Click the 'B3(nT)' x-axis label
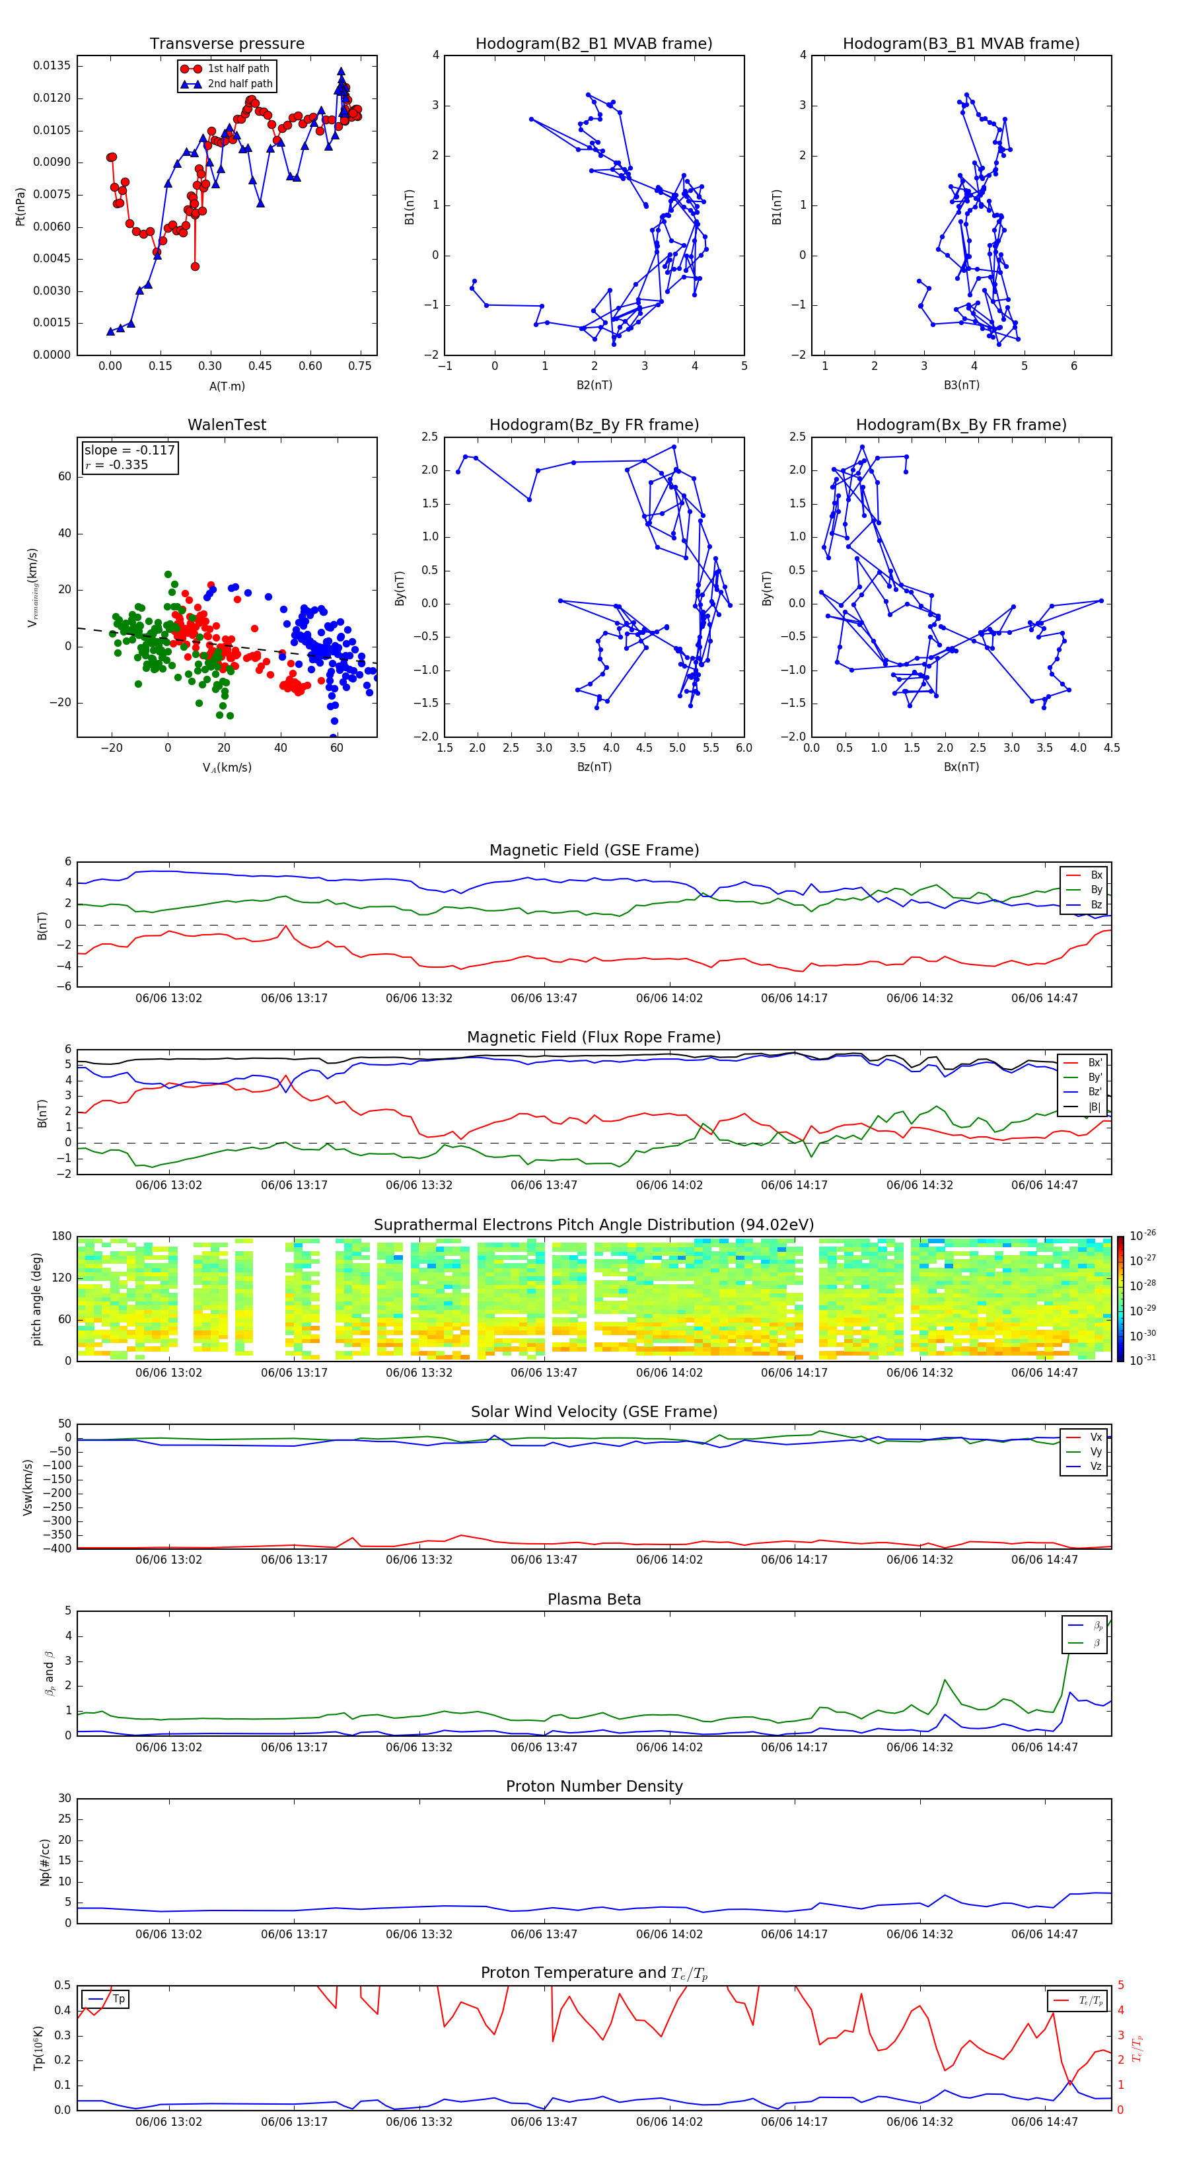 [x=961, y=385]
